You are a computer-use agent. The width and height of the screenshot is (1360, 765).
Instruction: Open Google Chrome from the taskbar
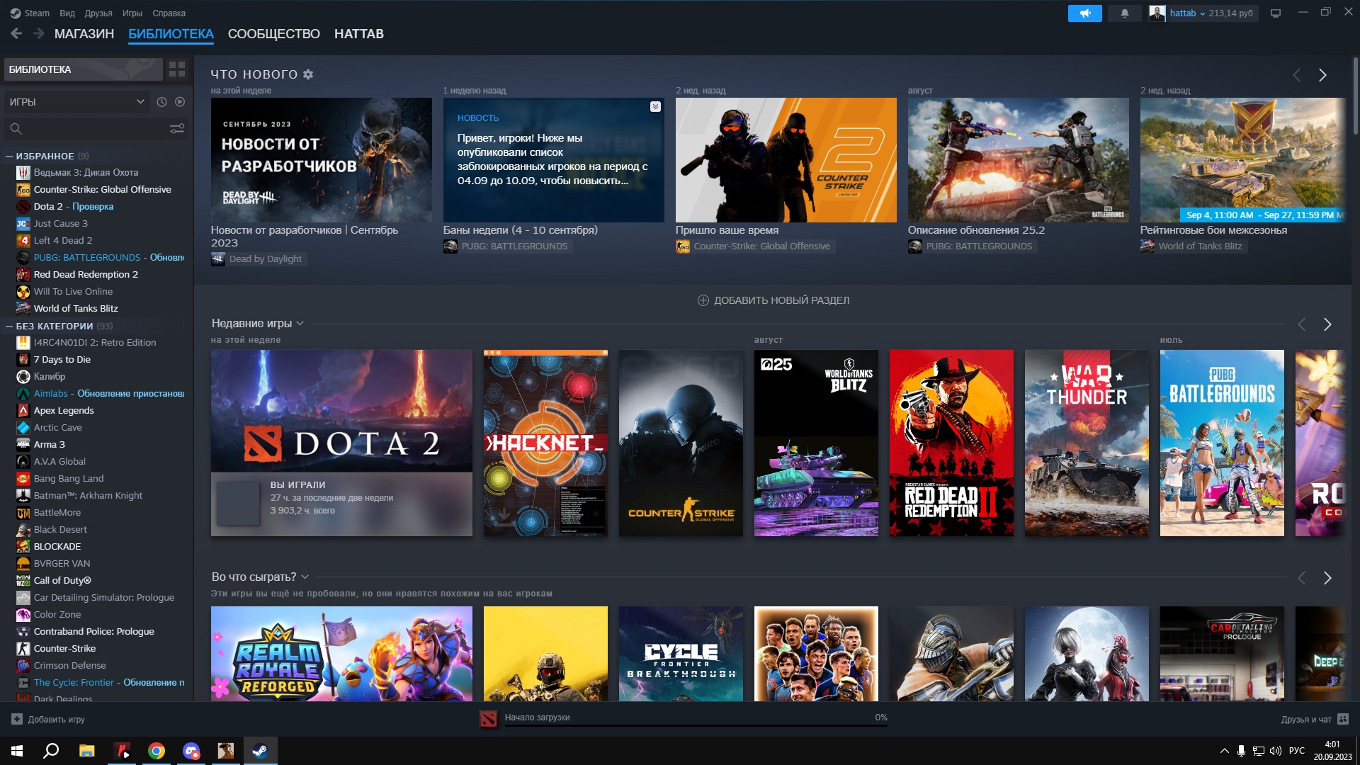click(157, 751)
